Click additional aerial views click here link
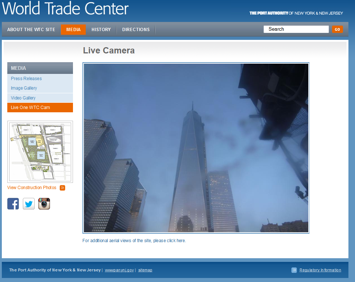The image size is (355, 282). (134, 240)
